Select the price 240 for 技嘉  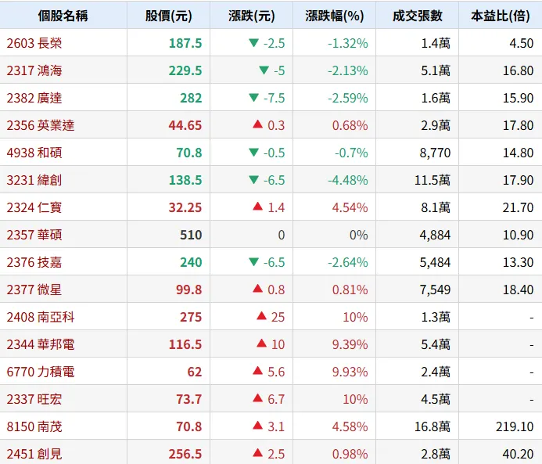click(x=191, y=262)
